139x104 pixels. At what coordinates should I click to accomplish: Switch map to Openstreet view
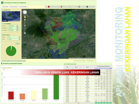tap(20, 61)
